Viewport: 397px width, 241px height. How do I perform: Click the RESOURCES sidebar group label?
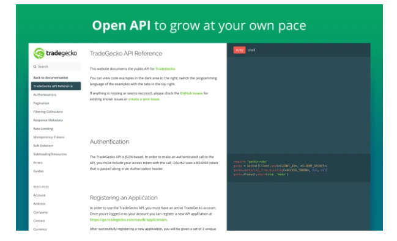[41, 187]
